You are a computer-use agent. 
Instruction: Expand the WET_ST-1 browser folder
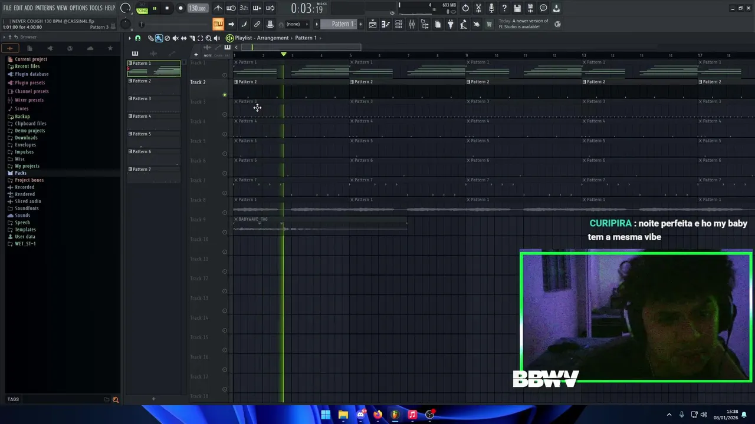tap(25, 244)
